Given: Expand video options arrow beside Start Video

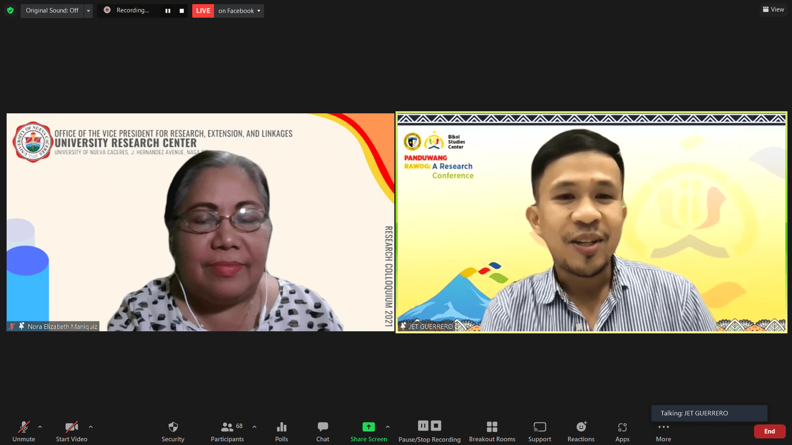Looking at the screenshot, I should 91,427.
